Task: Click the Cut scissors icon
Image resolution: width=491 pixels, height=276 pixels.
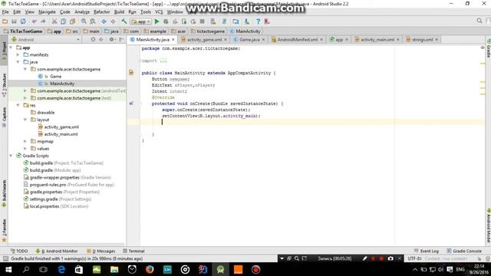Action: [54, 21]
